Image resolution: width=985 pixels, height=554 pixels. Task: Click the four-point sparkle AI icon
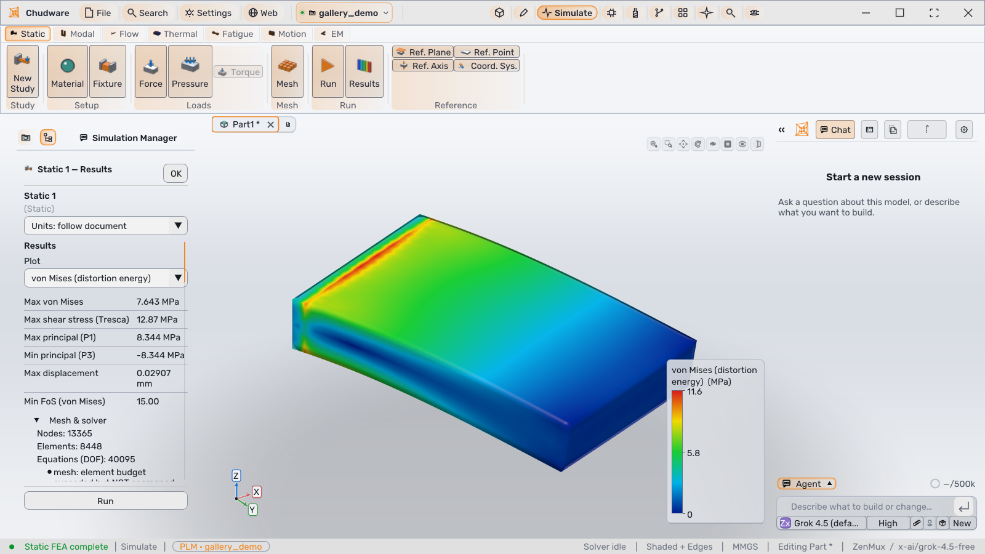pyautogui.click(x=707, y=12)
